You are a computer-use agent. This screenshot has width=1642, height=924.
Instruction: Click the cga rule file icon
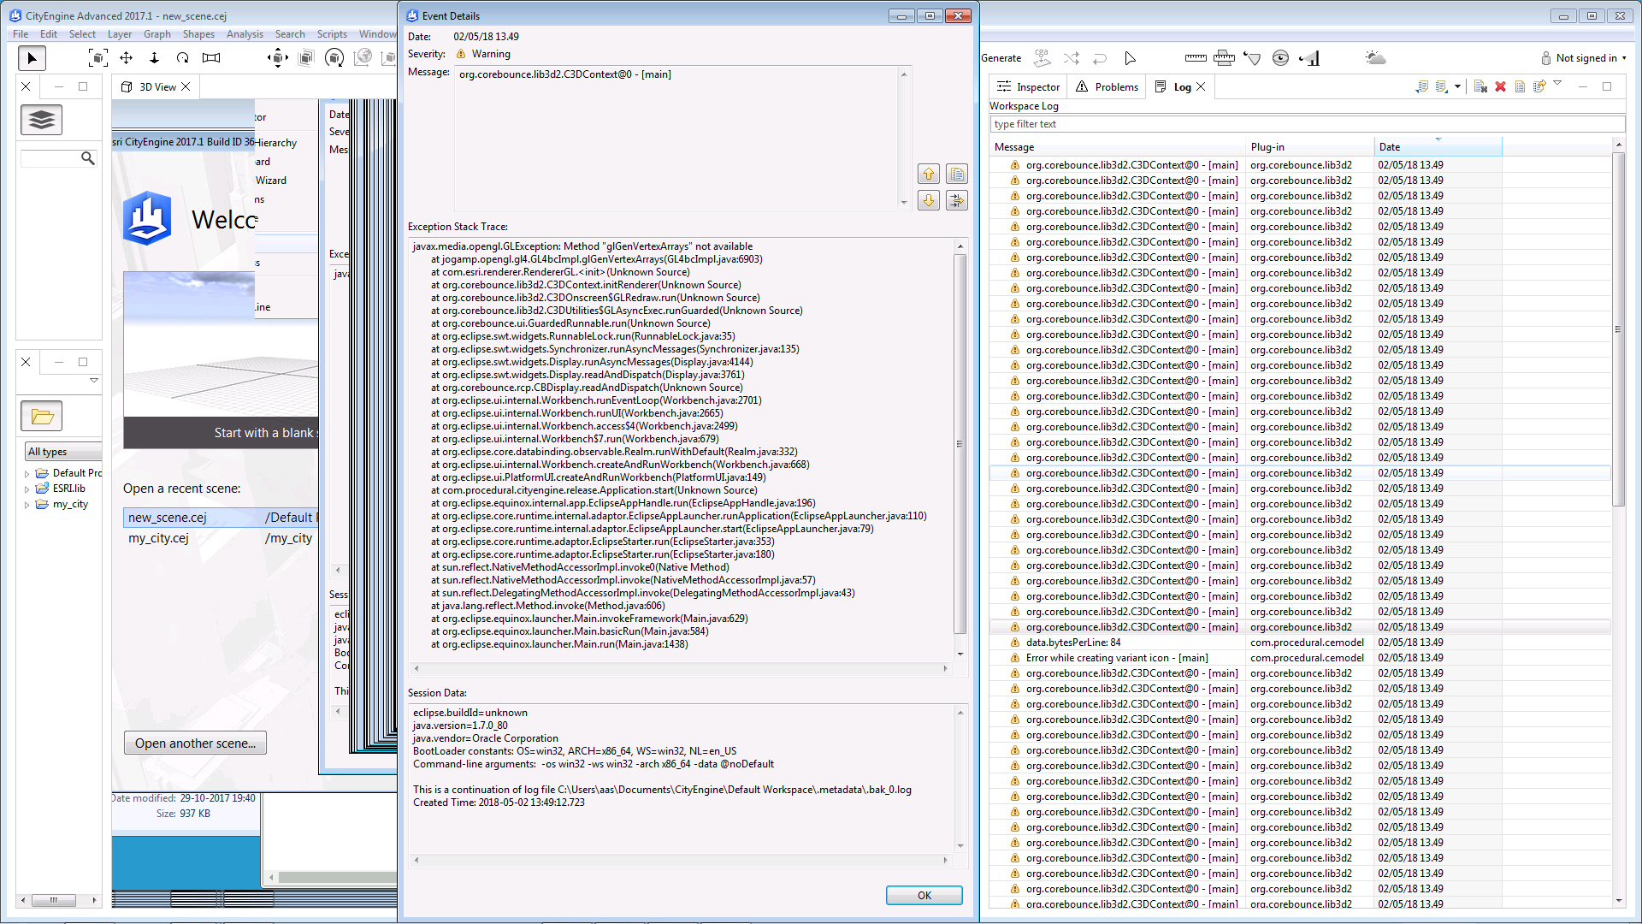1042,58
